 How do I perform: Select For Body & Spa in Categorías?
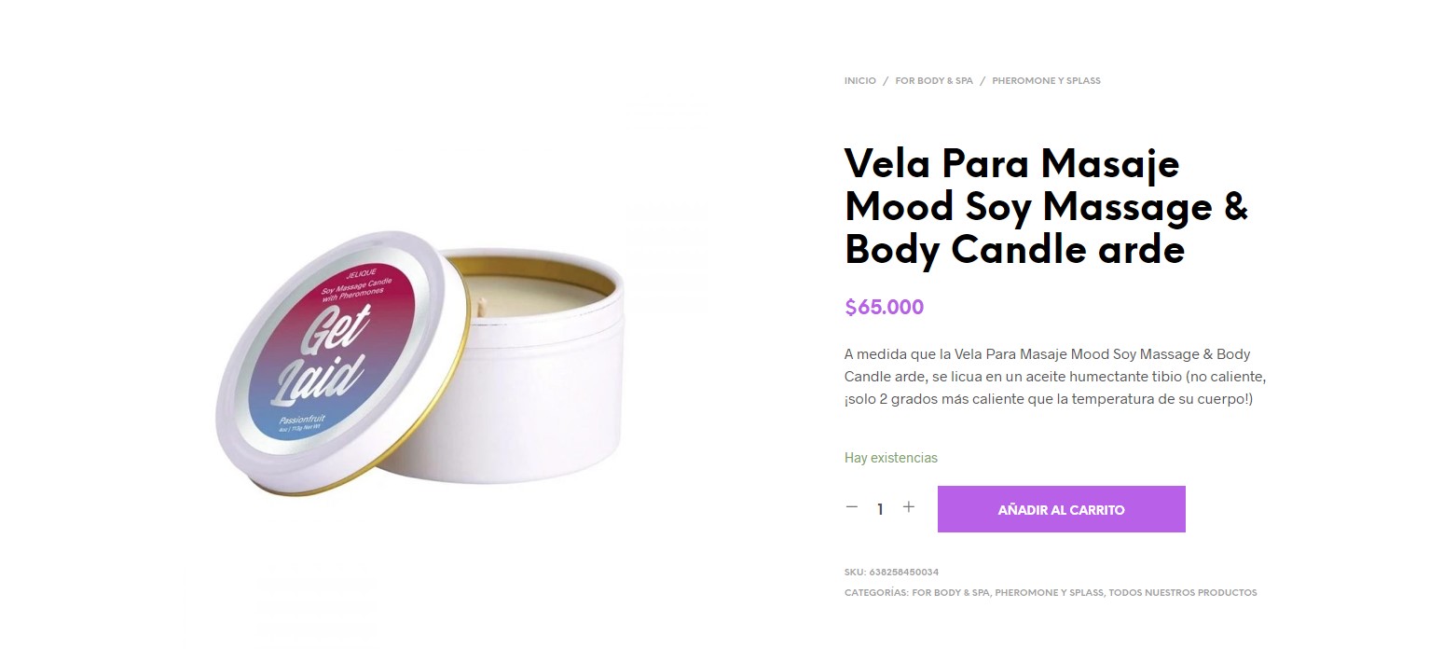951,593
